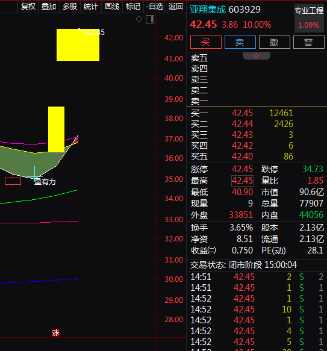Click the 买二 volume 2426
327x351 pixels.
click(284, 124)
